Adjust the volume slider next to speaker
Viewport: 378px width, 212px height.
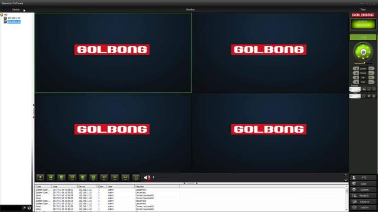161,178
